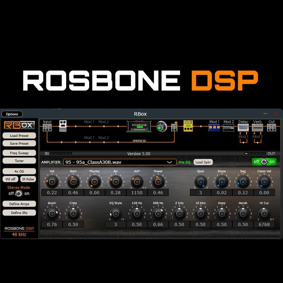Click the Version 5.00 text
Screen dimensions: 283x283
tap(139, 154)
